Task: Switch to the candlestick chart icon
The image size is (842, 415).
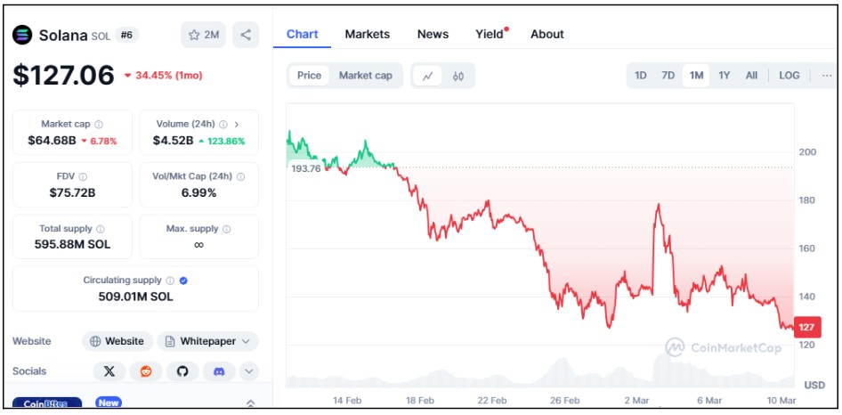Action: [x=458, y=76]
